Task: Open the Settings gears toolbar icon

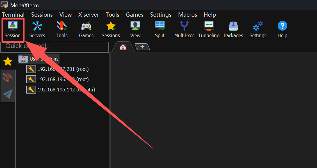Action: [x=258, y=30]
